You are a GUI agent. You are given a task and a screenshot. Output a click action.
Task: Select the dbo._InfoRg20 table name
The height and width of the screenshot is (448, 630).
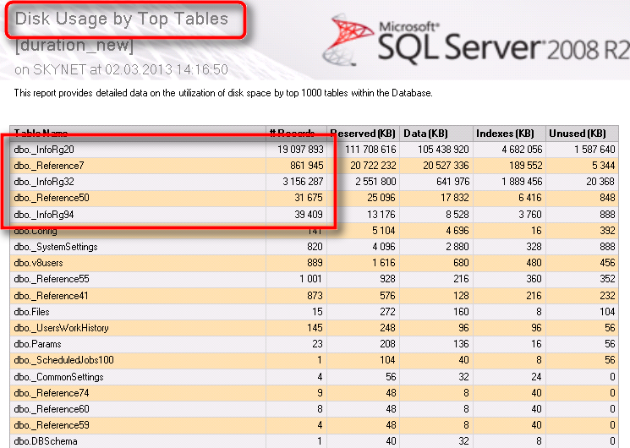[x=44, y=150]
